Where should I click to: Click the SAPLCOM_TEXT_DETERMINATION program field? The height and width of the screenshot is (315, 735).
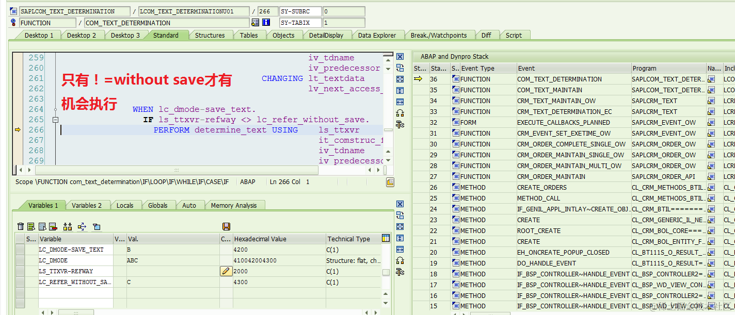(x=75, y=11)
